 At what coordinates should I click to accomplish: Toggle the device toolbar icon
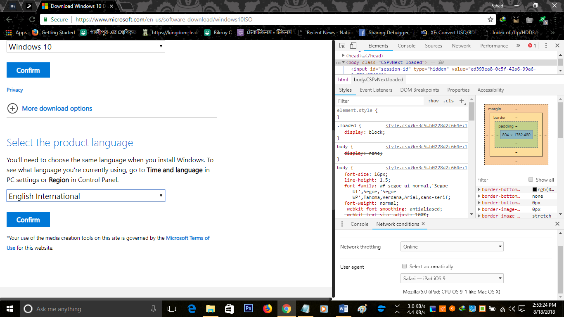[353, 46]
